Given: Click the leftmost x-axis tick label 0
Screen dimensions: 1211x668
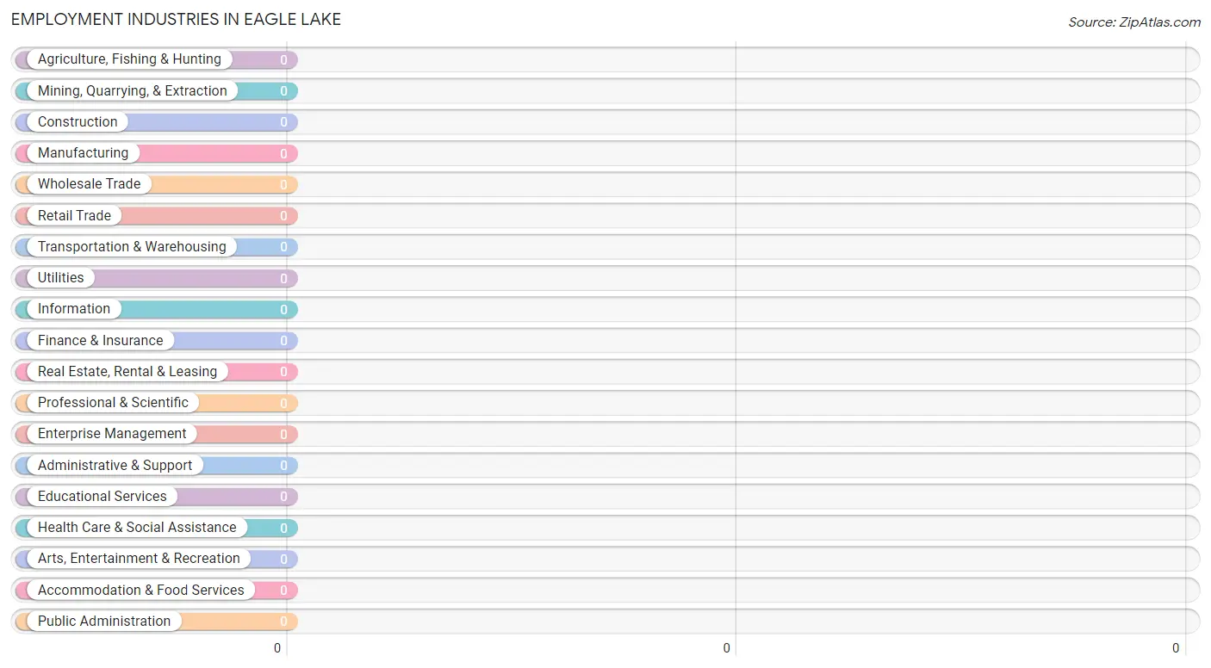Looking at the screenshot, I should 277,648.
